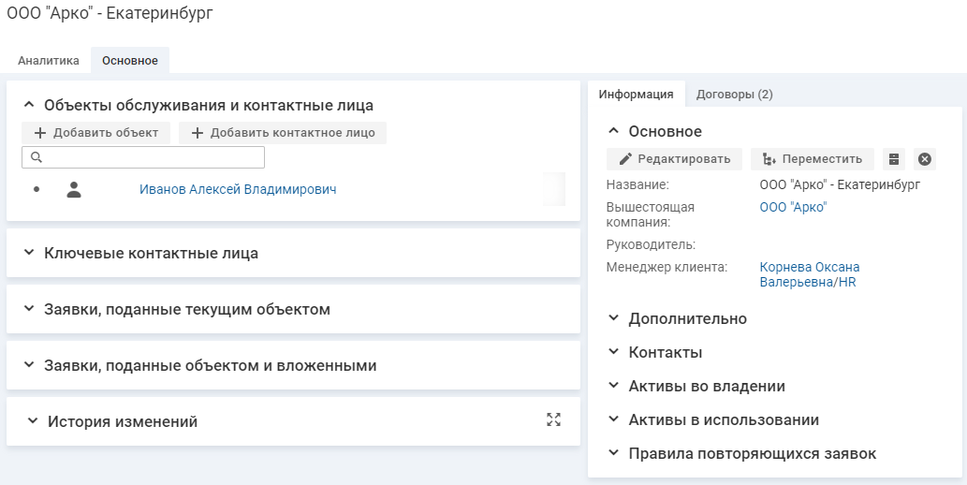Collapse Объекты обслуживания и контактные лица section
This screenshot has height=485, width=967.
point(28,105)
